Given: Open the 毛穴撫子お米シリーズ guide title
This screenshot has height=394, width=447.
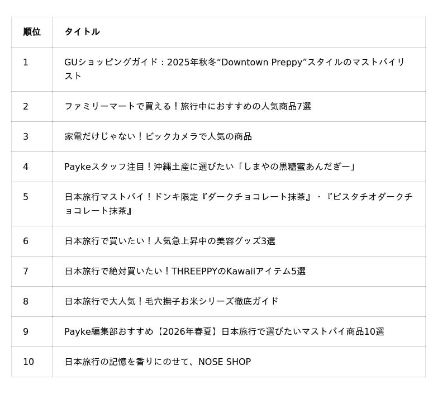Looking at the screenshot, I should coord(171,301).
